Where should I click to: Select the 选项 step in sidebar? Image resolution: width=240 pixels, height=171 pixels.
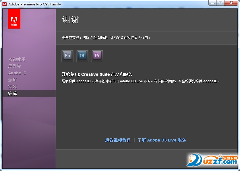12,80
